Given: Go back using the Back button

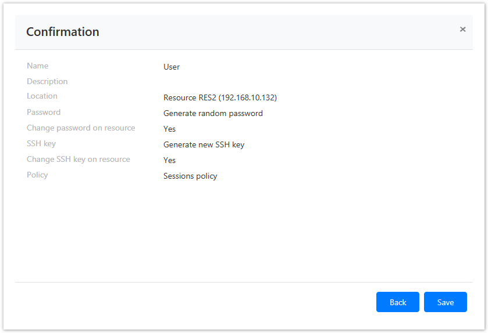Looking at the screenshot, I should coord(397,302).
